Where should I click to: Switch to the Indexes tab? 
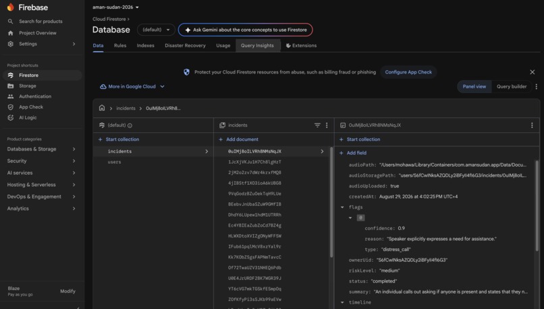(145, 46)
